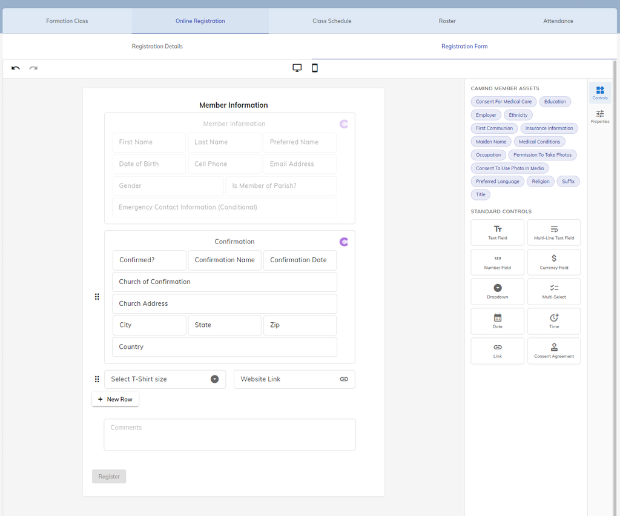The height and width of the screenshot is (516, 620).
Task: Add the Suffix asset chip
Action: point(568,182)
